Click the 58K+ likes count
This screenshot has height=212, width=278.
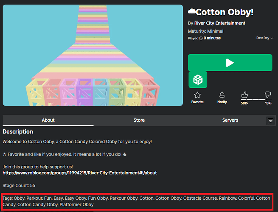pos(244,103)
